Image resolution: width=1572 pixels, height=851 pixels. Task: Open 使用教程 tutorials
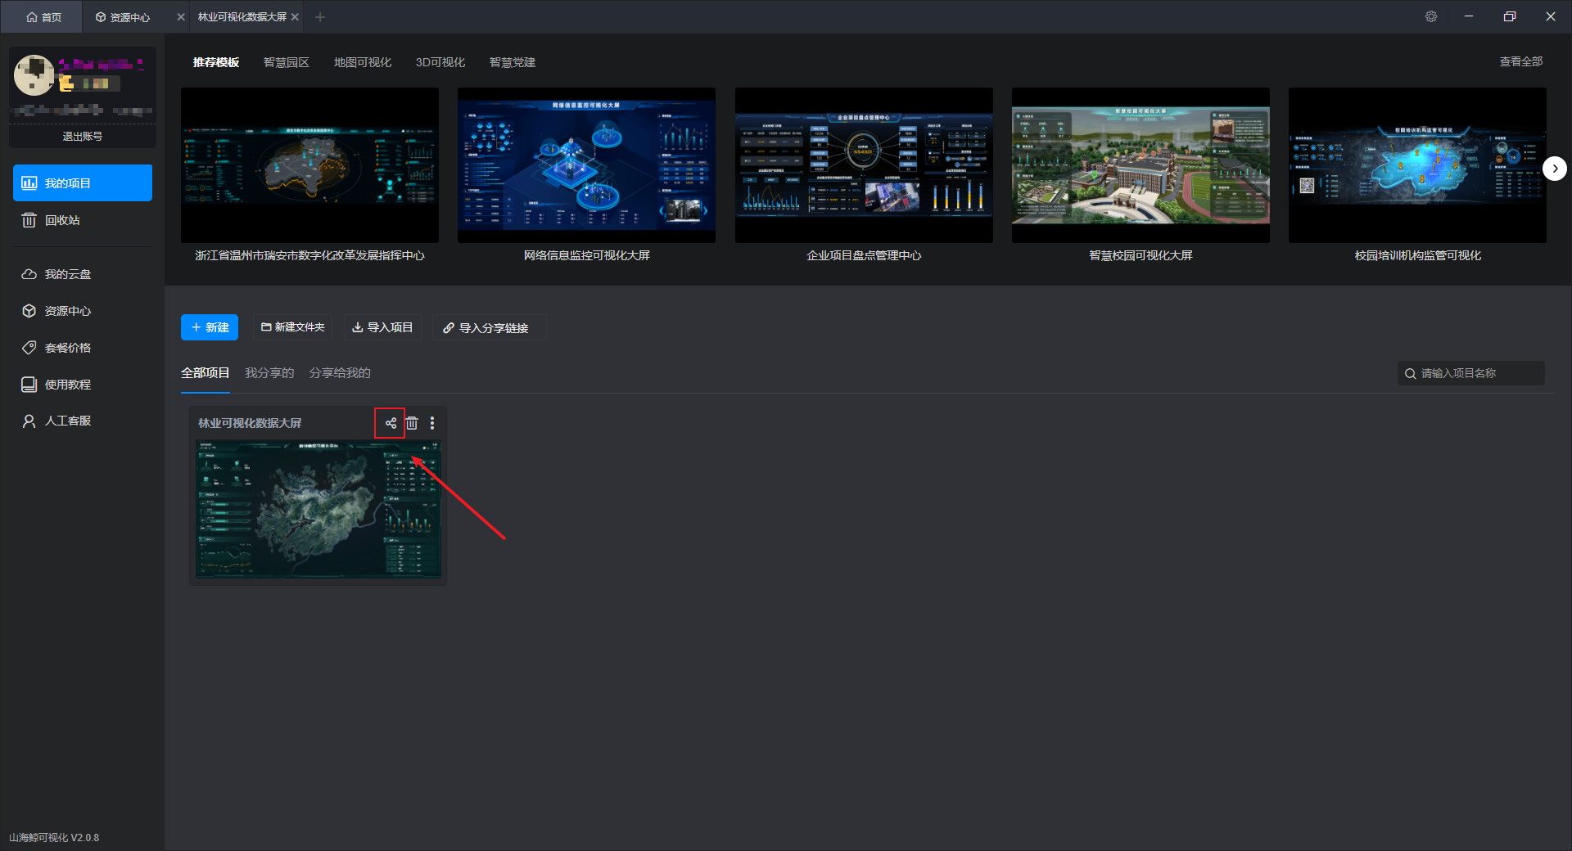83,385
